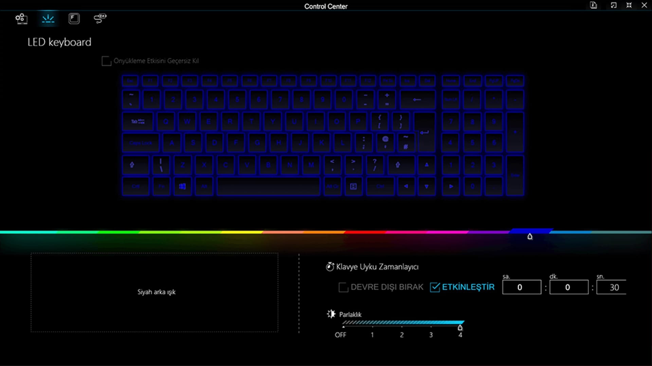
Task: Uncheck the ETKİNLEŞTİR checkbox
Action: 435,287
